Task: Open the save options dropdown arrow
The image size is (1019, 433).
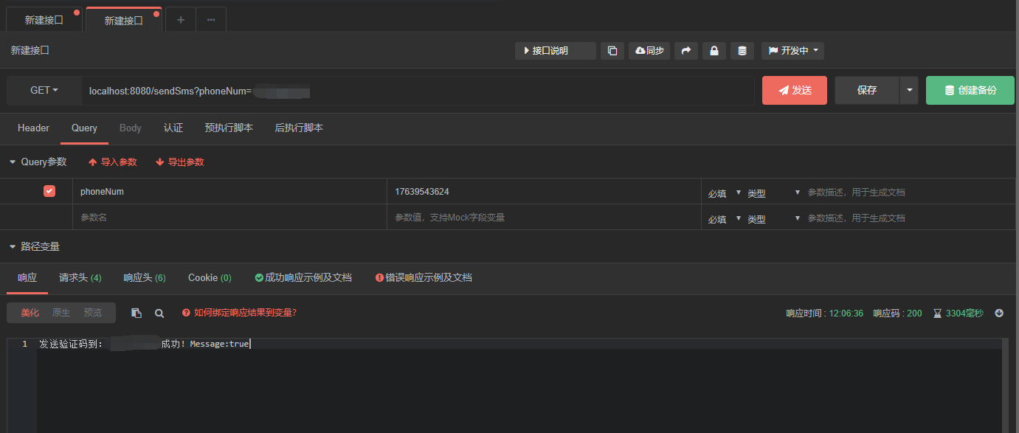Action: 909,90
